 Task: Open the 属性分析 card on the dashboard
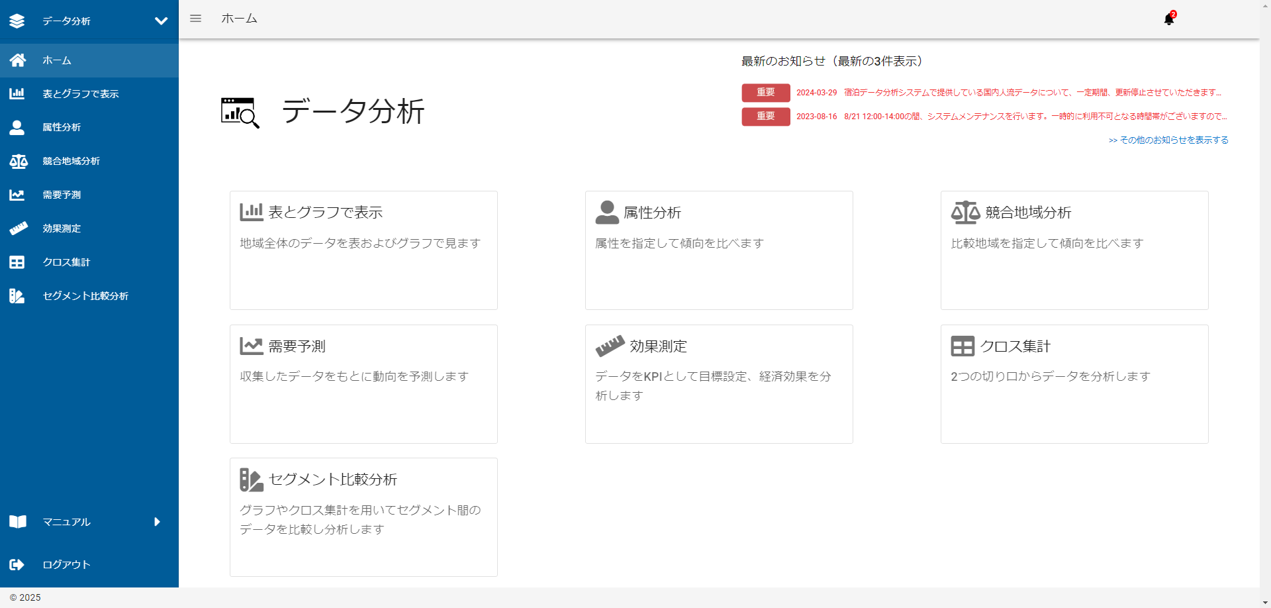[x=719, y=250]
